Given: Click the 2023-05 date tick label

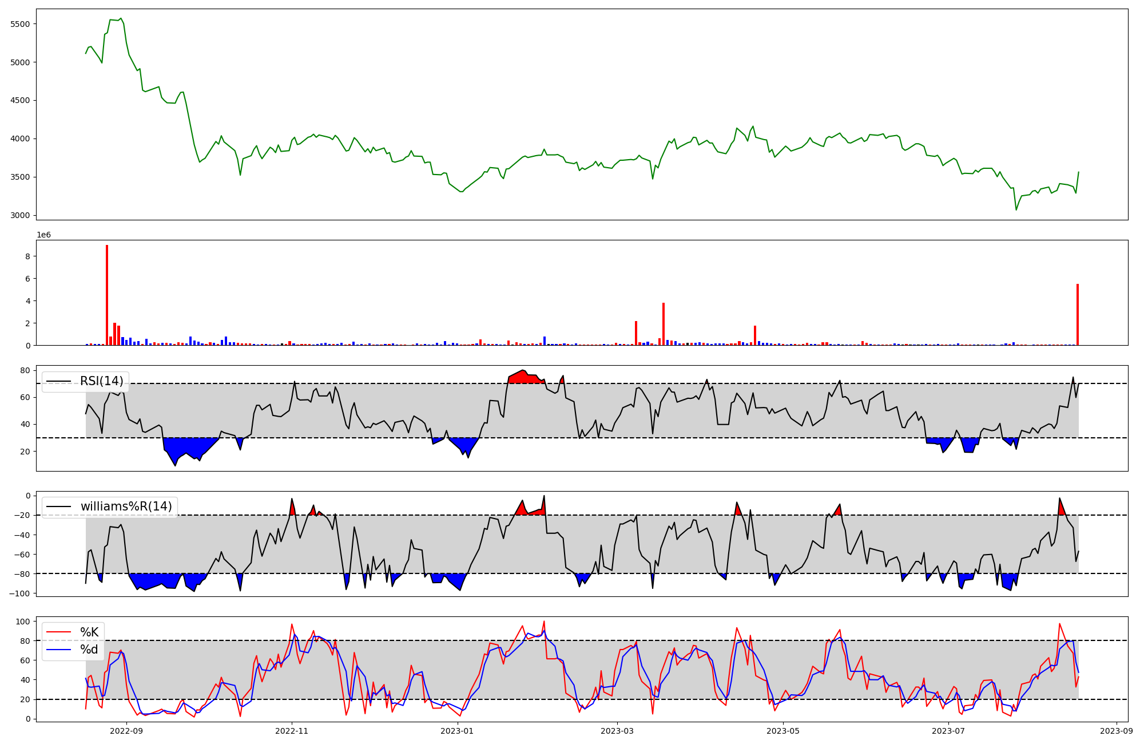Looking at the screenshot, I should (782, 731).
